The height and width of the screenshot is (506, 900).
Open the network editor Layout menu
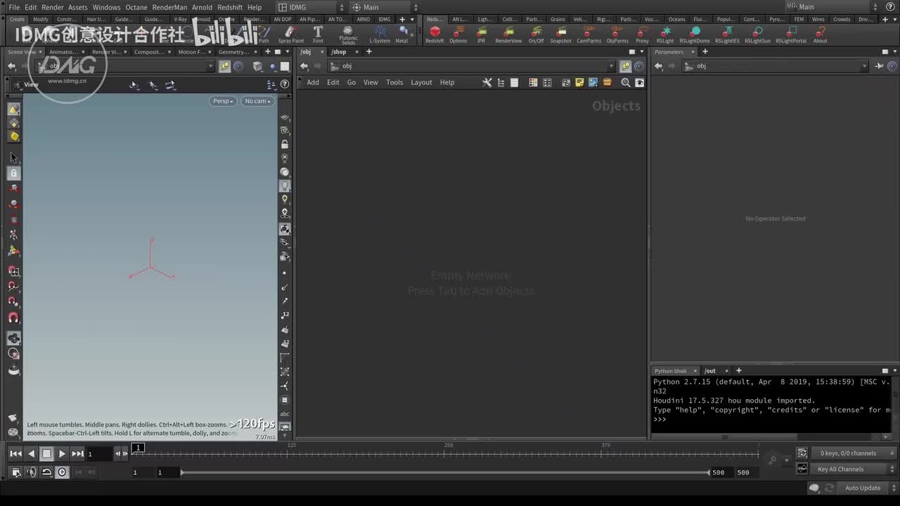point(421,82)
